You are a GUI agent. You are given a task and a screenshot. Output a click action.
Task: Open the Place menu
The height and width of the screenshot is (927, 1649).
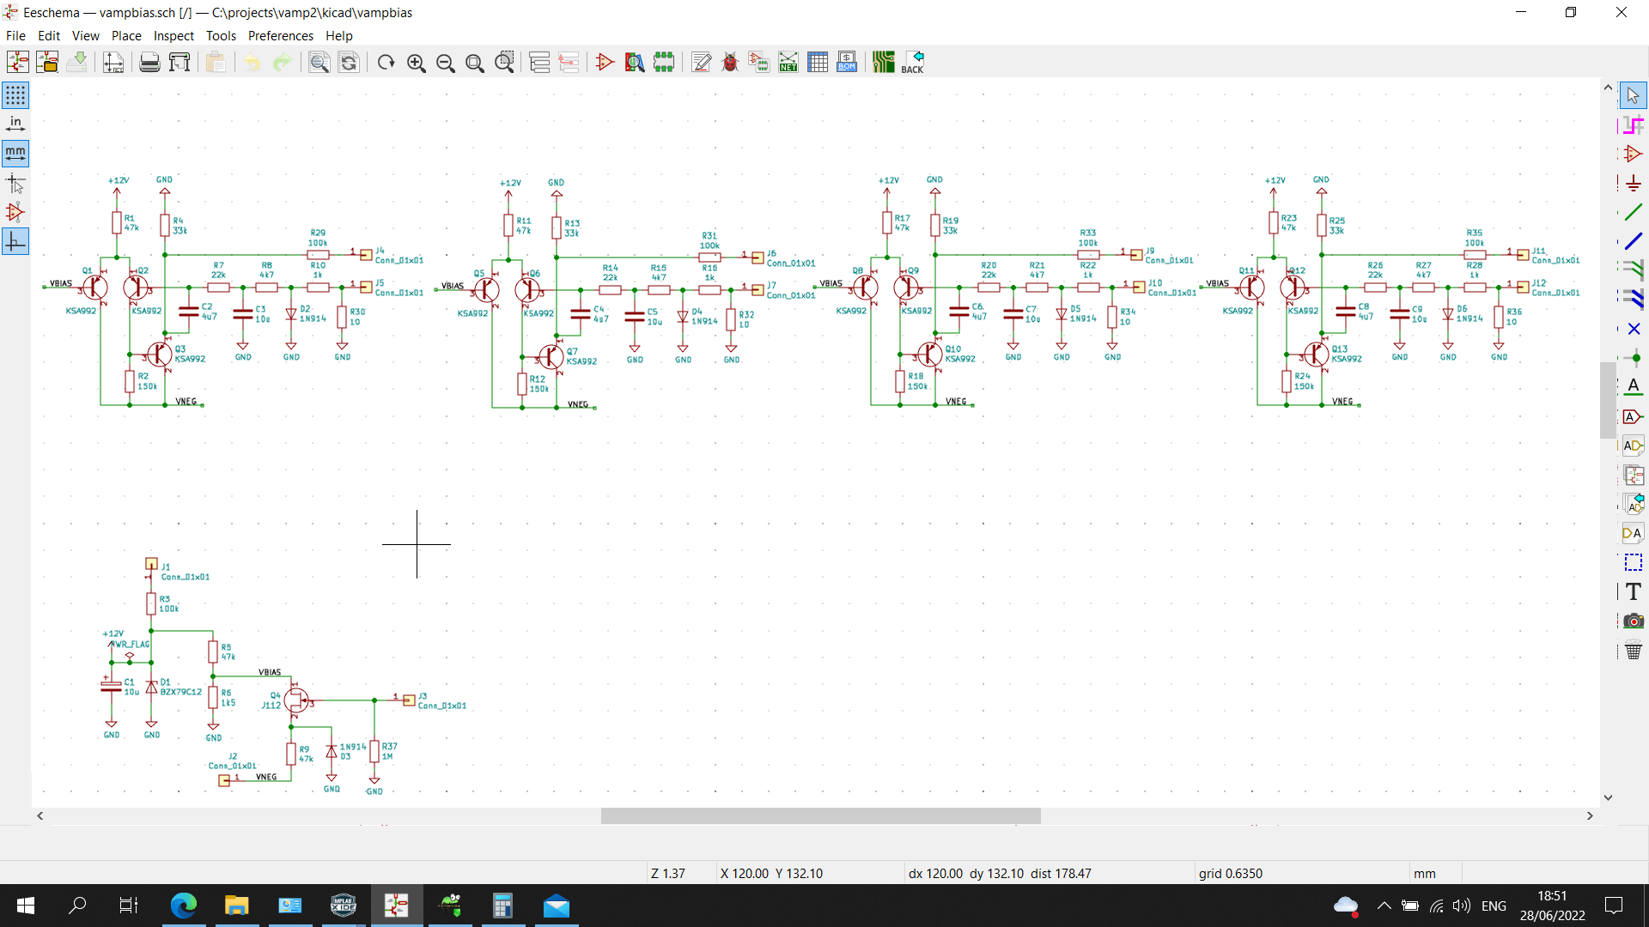(126, 36)
